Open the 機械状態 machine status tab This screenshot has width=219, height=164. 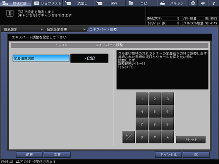coord(16,3)
